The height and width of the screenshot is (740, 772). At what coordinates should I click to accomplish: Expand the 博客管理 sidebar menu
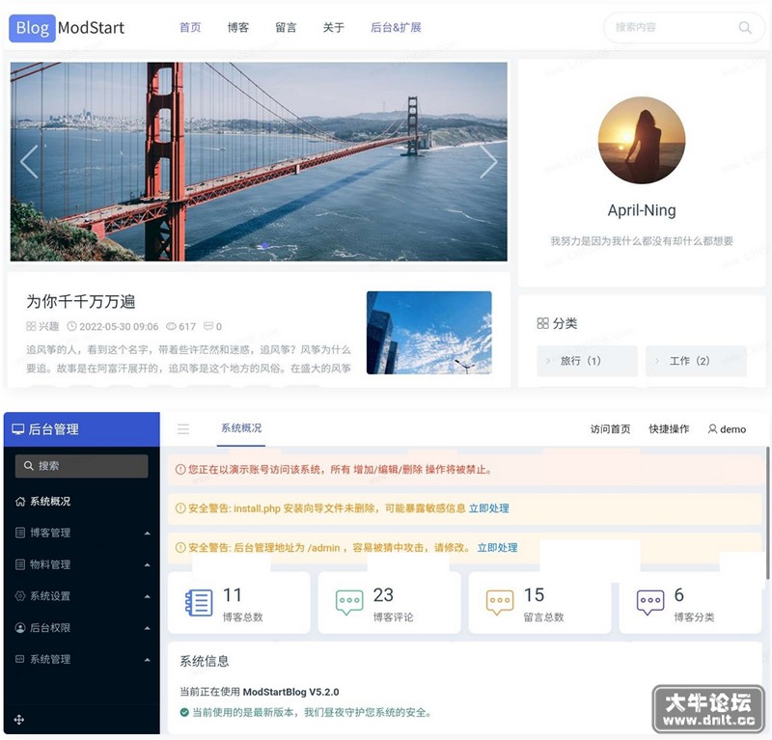[x=82, y=533]
